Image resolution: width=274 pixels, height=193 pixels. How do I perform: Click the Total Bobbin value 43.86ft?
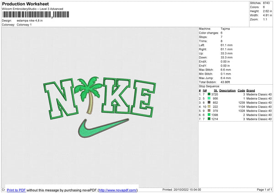(x=225, y=82)
